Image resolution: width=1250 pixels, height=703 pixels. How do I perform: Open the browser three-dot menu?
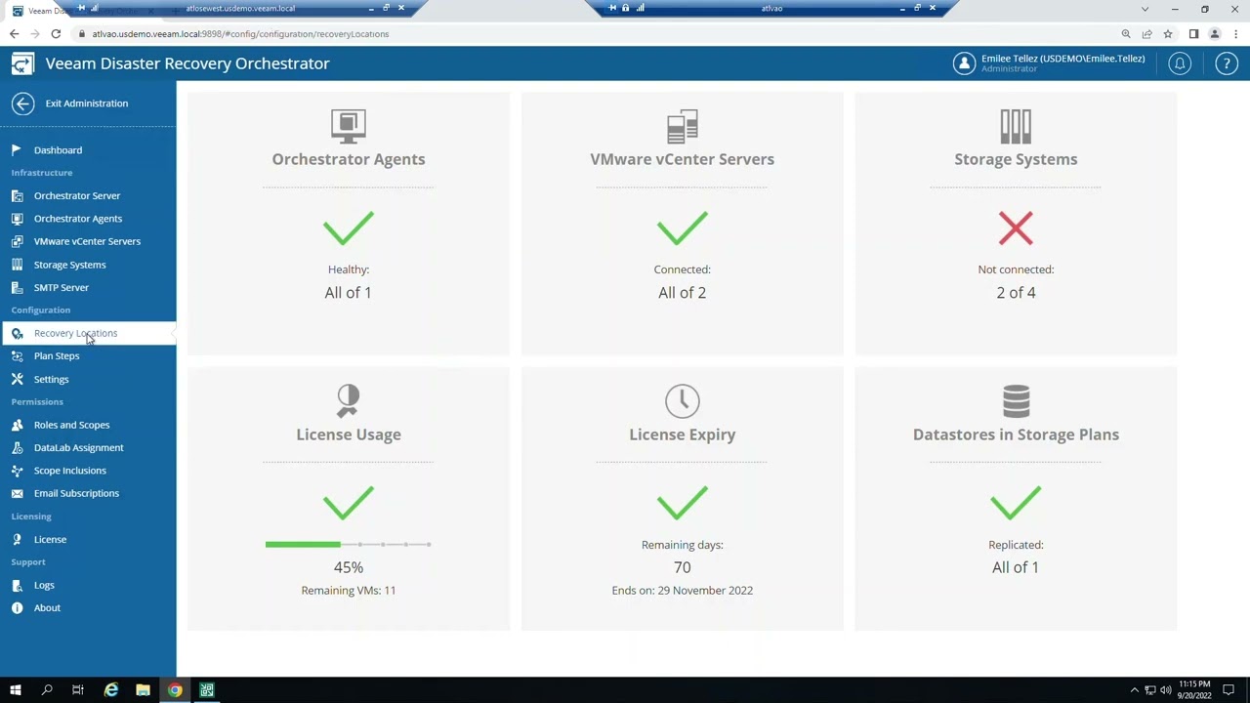point(1236,34)
